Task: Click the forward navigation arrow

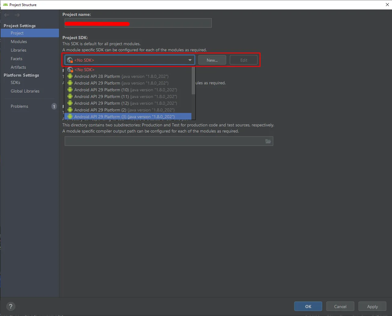Action: 17,15
